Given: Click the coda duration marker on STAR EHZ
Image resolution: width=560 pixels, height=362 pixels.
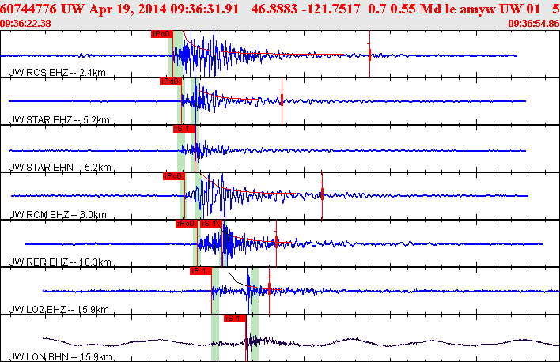Looking at the screenshot, I should 282,101.
